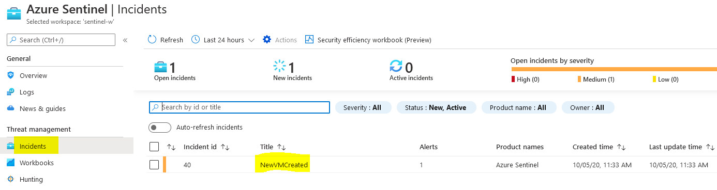Open Security efficiency workbook (Preview)

point(368,40)
